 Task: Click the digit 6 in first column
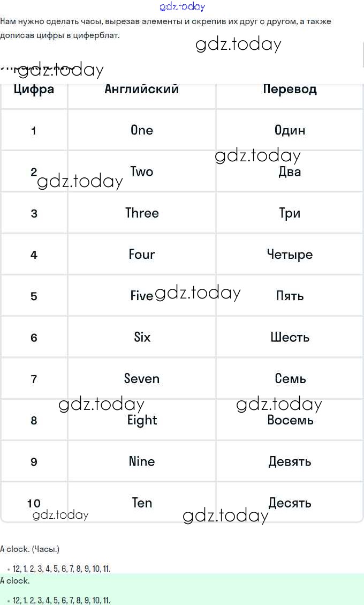coord(34,338)
